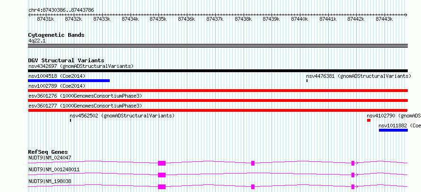
Task: Click the middle exon of NM_198038
Action: 253,187
